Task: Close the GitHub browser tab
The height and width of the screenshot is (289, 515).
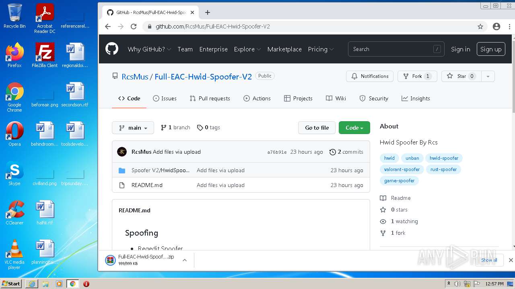Action: click(192, 12)
